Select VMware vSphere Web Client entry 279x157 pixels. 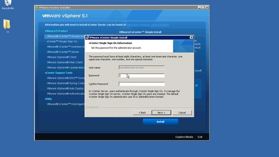(x=65, y=62)
